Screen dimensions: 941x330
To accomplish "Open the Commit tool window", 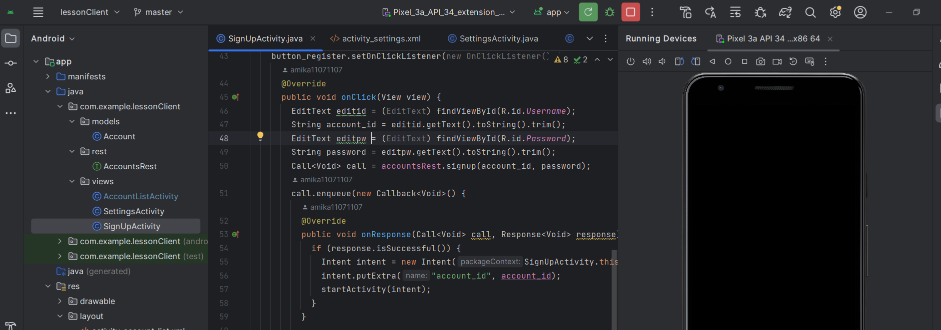I will pos(10,63).
